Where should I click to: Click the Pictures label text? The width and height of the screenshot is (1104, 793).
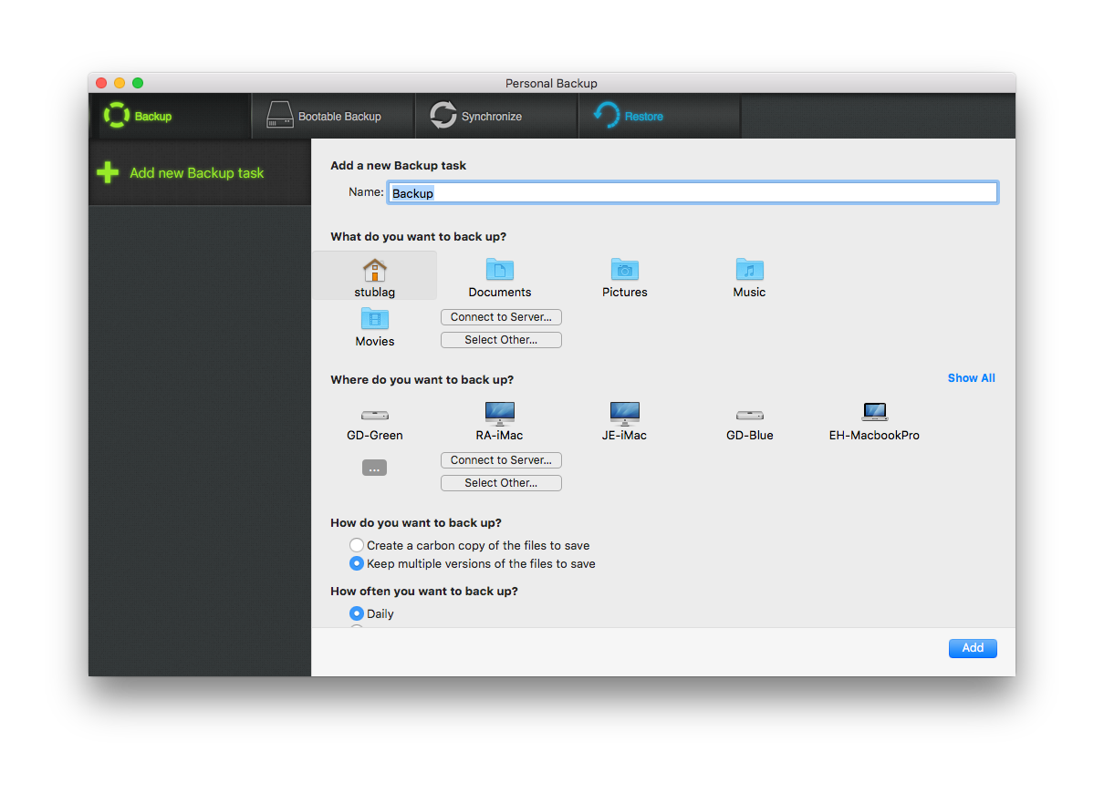625,293
